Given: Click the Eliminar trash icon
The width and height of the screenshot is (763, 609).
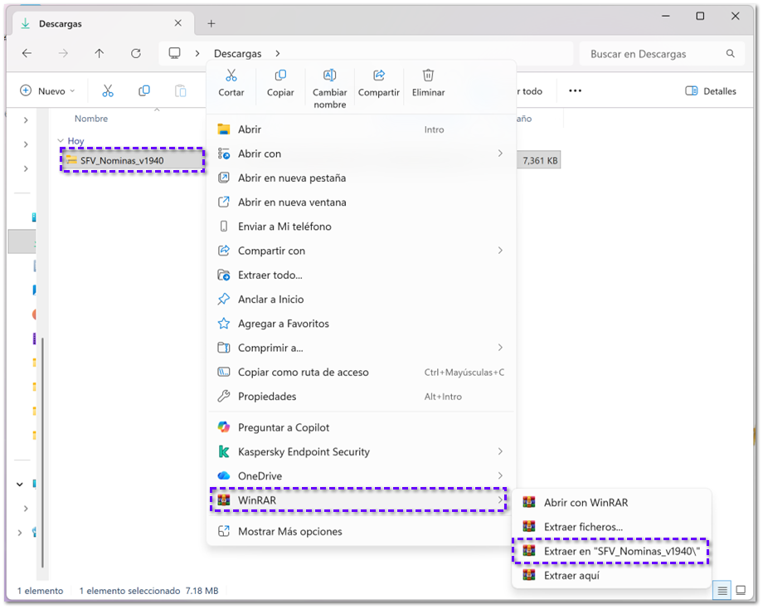Looking at the screenshot, I should coord(428,76).
